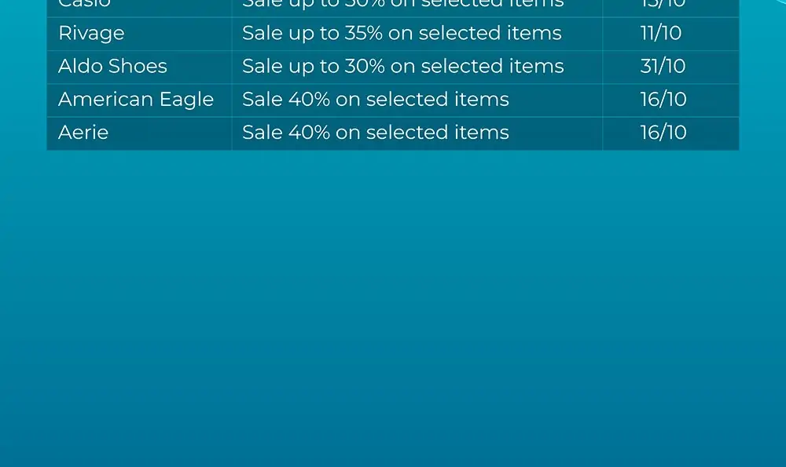This screenshot has width=786, height=467.
Task: Click the 11/10 date in Rivage row
Action: pyautogui.click(x=661, y=33)
